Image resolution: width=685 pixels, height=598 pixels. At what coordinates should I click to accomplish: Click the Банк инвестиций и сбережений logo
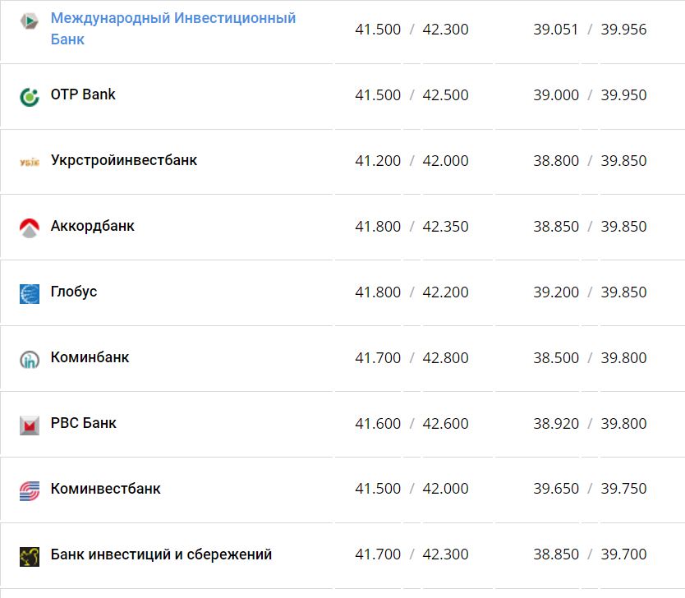30,556
